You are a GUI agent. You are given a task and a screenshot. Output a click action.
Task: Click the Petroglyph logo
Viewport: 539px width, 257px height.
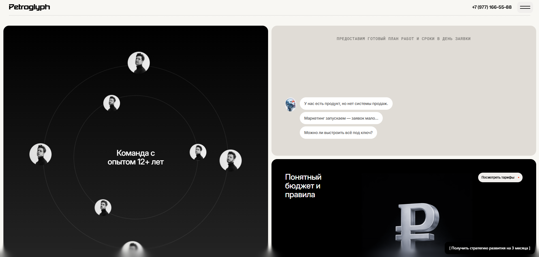[29, 7]
